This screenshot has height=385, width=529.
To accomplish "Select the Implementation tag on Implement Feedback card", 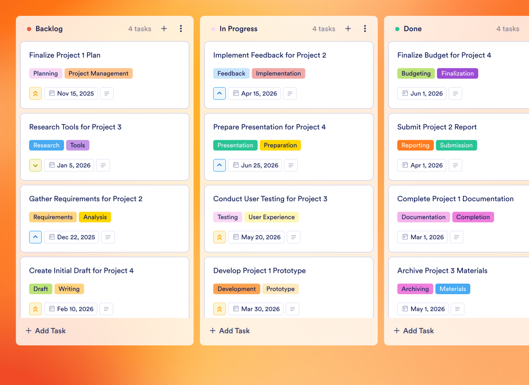I will [278, 73].
